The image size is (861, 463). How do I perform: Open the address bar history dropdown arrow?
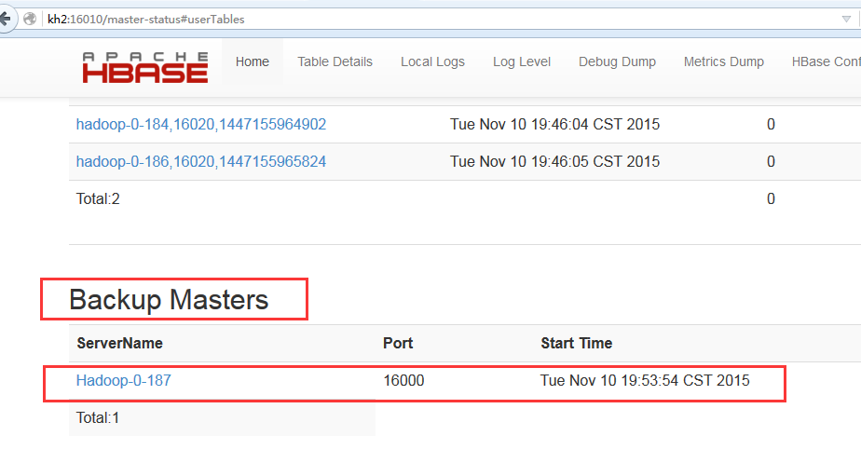tap(846, 20)
